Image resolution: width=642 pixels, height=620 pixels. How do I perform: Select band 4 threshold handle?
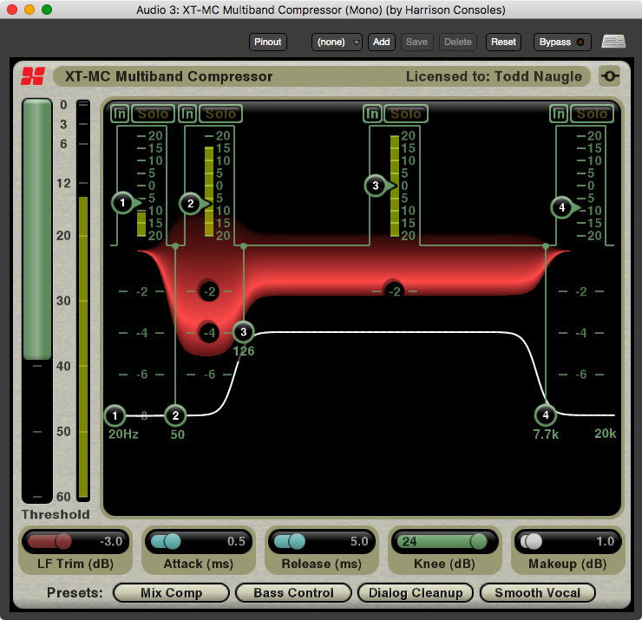tap(563, 207)
